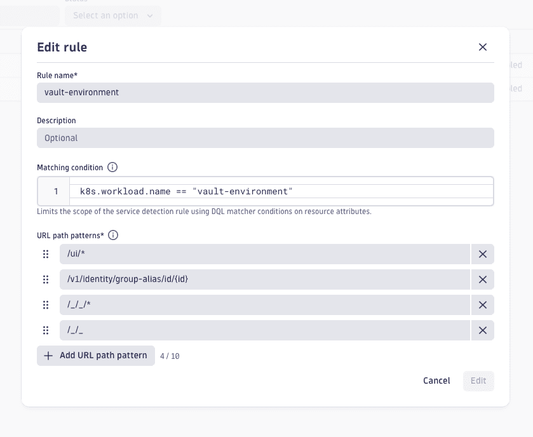Image resolution: width=533 pixels, height=437 pixels.
Task: Open the Select an option dropdown
Action: [x=112, y=15]
